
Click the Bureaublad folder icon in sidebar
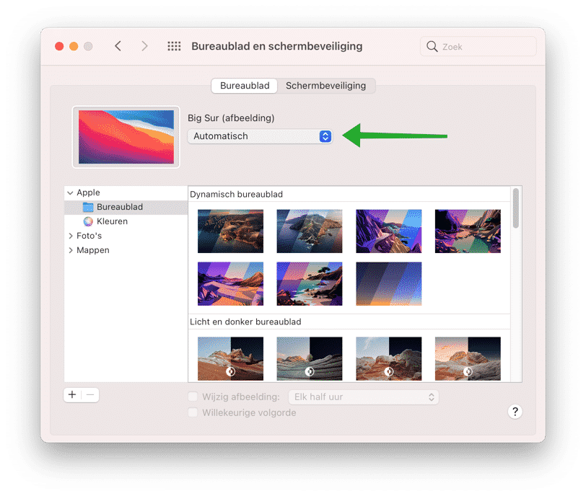click(88, 207)
